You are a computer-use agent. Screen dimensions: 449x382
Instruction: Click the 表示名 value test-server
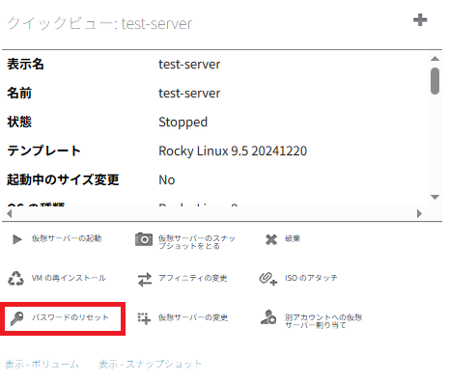point(189,65)
